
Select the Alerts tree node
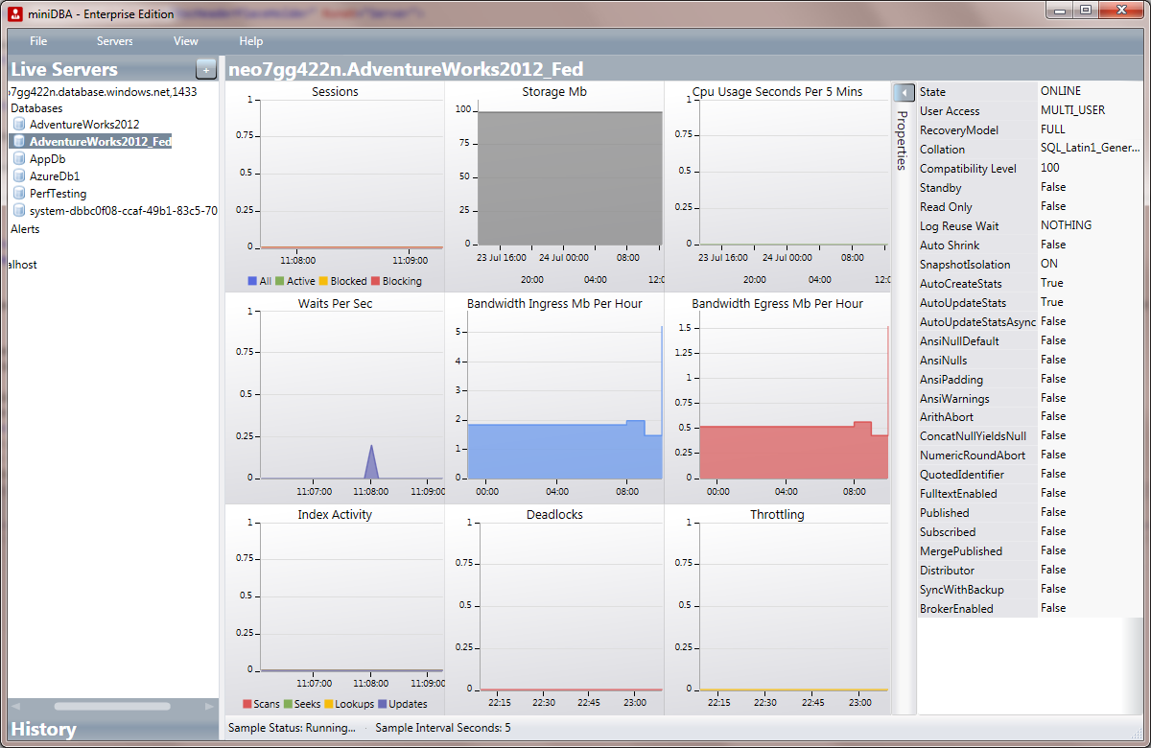[x=25, y=229]
